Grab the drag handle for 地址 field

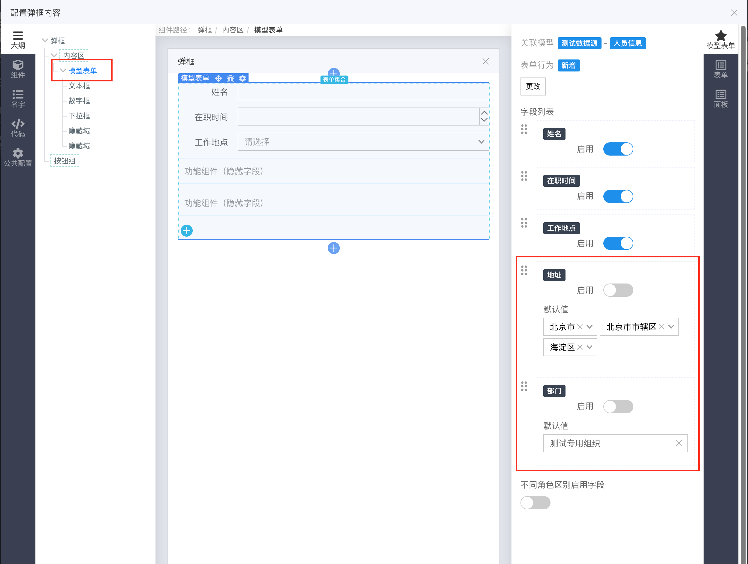click(x=524, y=270)
